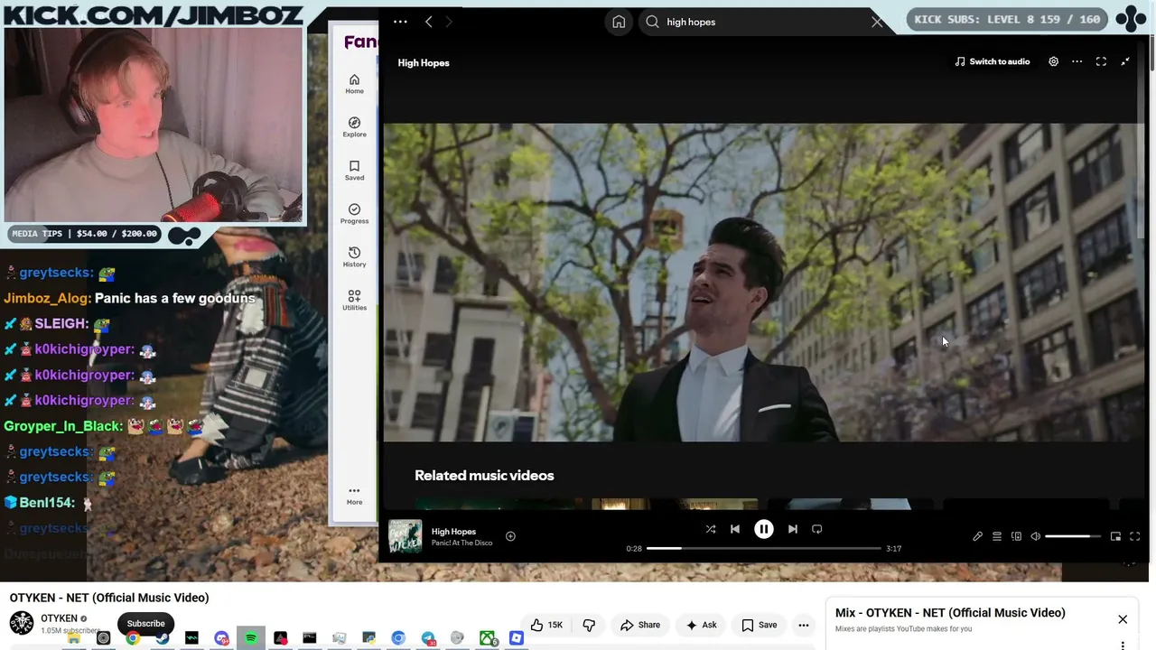This screenshot has height=650, width=1156.
Task: Enter Spotify full screen mode
Action: 1135,537
